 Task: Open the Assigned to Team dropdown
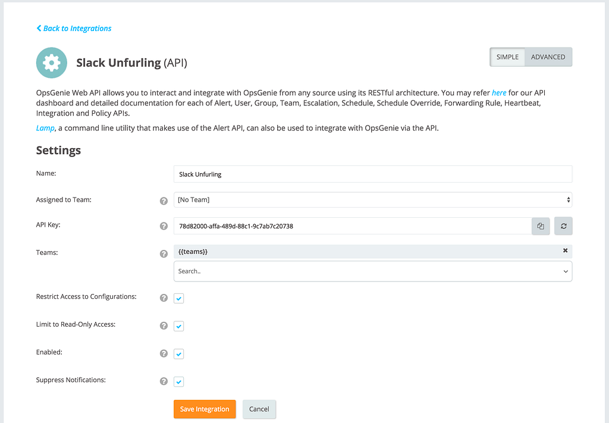point(372,200)
